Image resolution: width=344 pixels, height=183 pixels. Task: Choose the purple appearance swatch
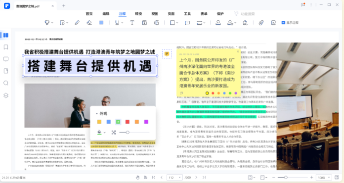pyautogui.click(x=146, y=122)
